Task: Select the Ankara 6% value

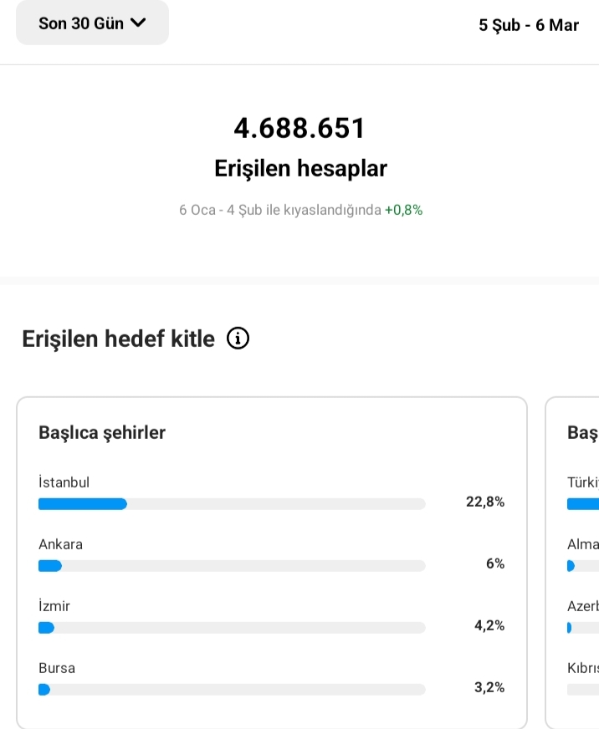Action: [x=495, y=563]
